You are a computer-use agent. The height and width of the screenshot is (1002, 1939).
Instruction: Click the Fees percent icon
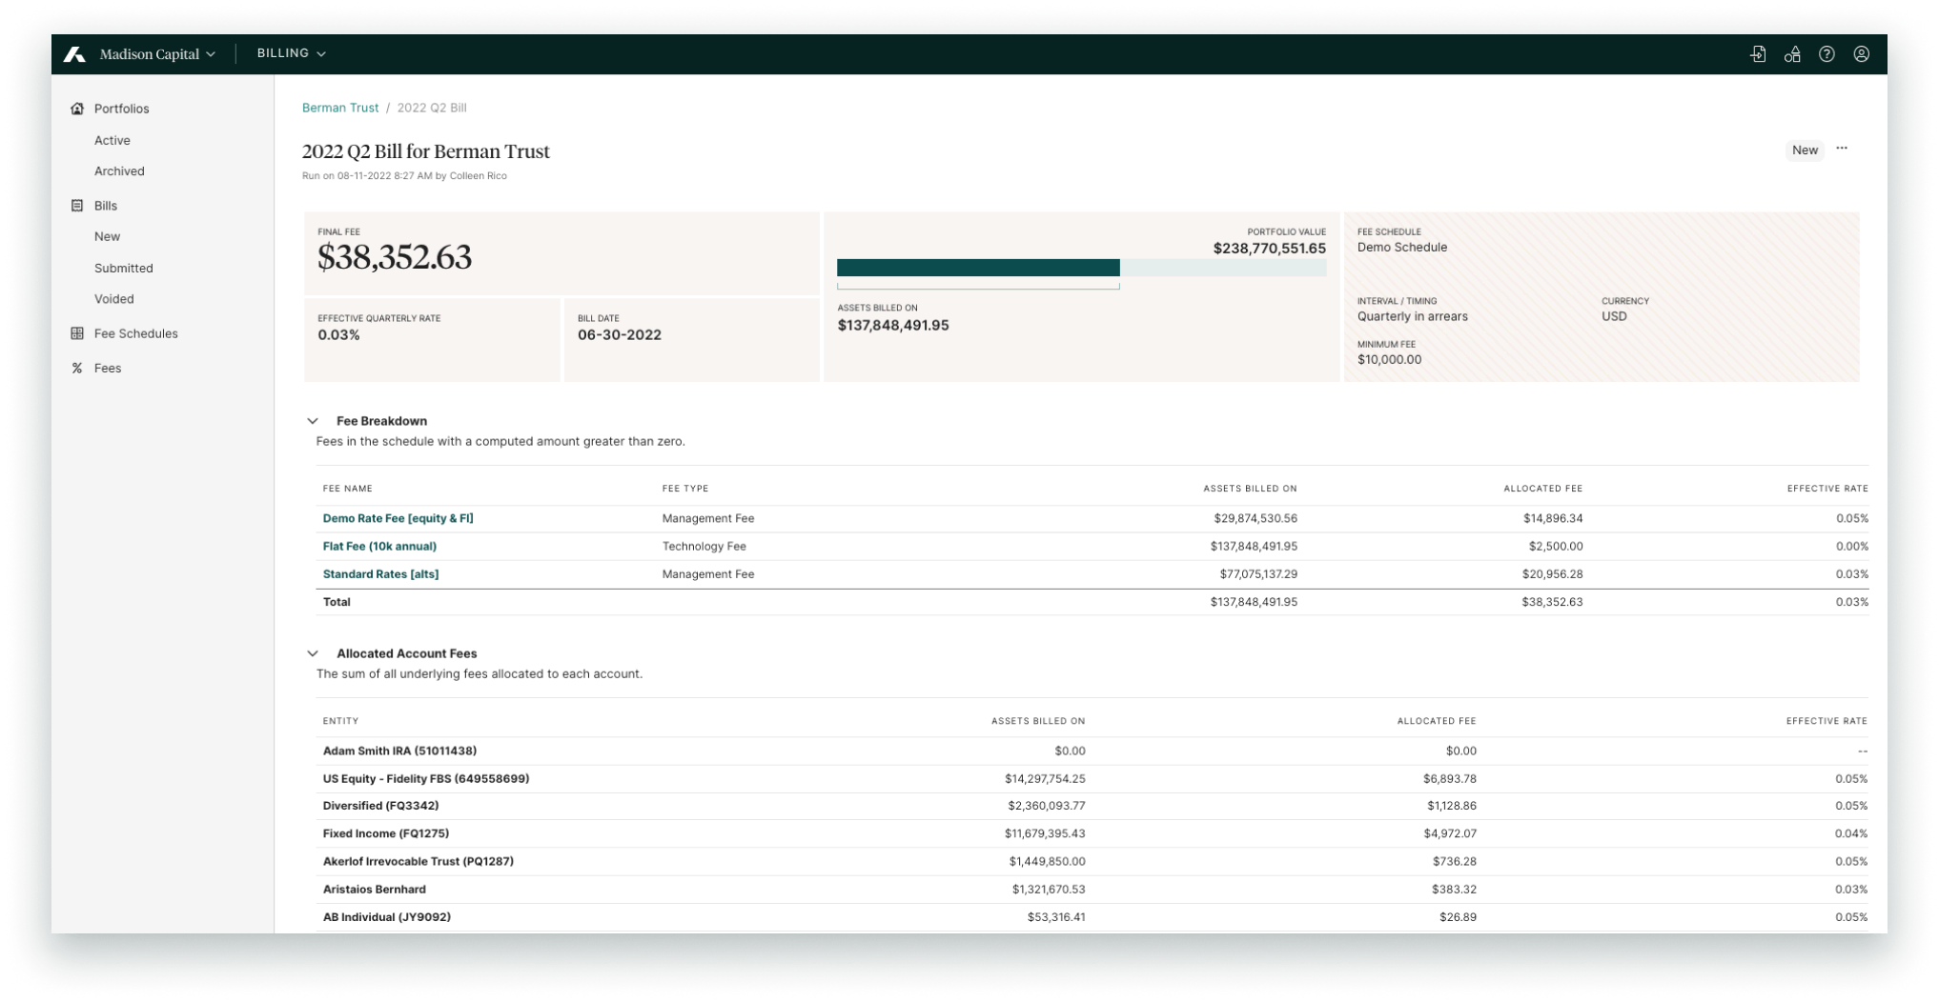[77, 368]
